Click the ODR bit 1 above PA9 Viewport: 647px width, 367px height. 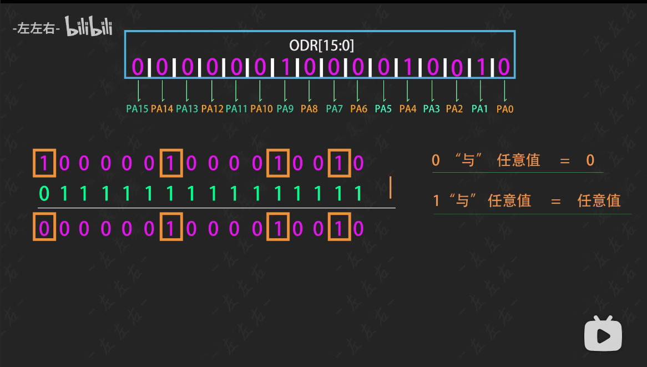(x=285, y=67)
